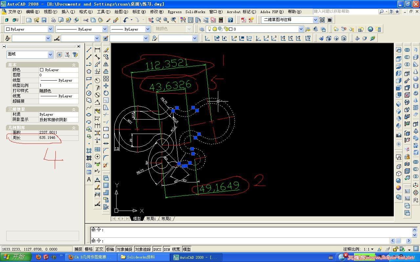Select the Line draw tool
The width and height of the screenshot is (420, 262).
click(89, 50)
